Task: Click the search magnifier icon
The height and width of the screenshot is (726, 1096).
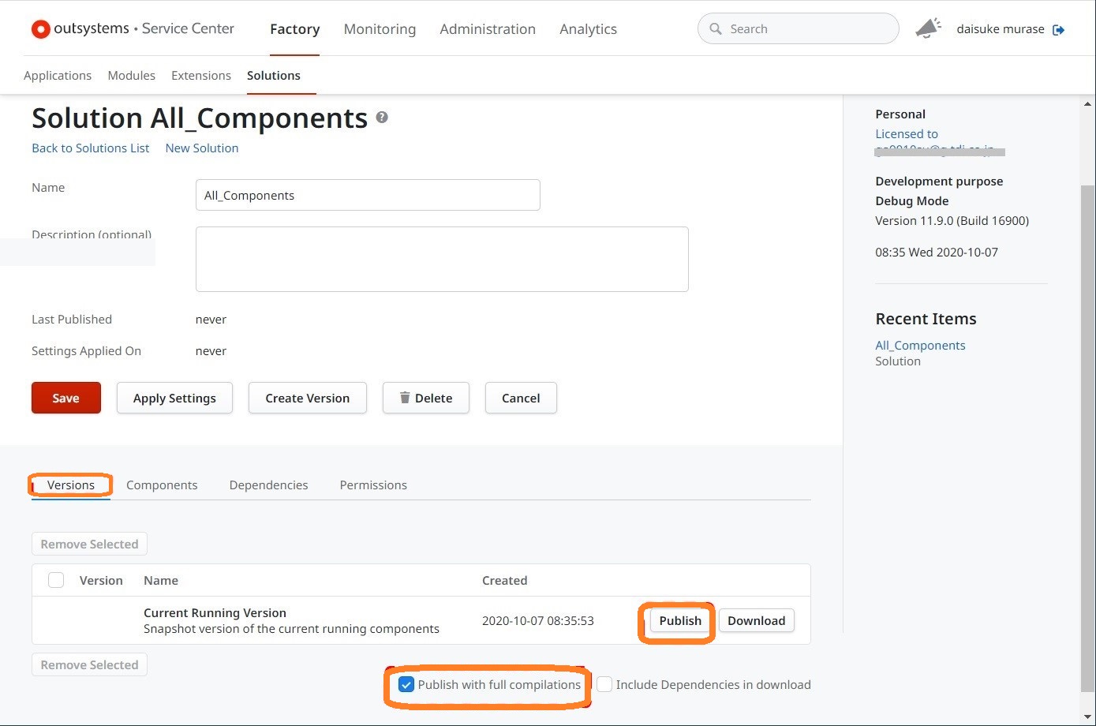Action: [x=716, y=29]
